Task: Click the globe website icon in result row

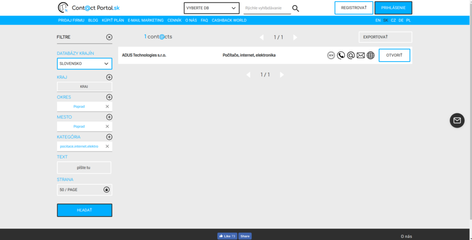Action: 371,55
